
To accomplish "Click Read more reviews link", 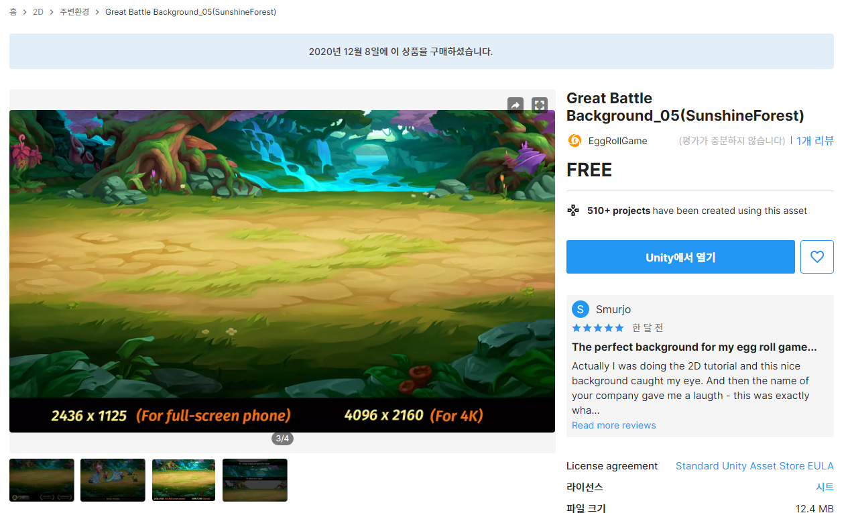I will 614,425.
